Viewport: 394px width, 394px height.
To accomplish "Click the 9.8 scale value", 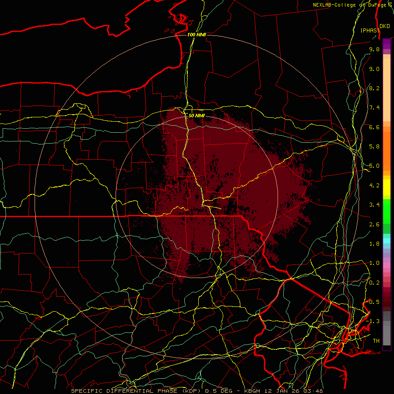I will click(374, 49).
